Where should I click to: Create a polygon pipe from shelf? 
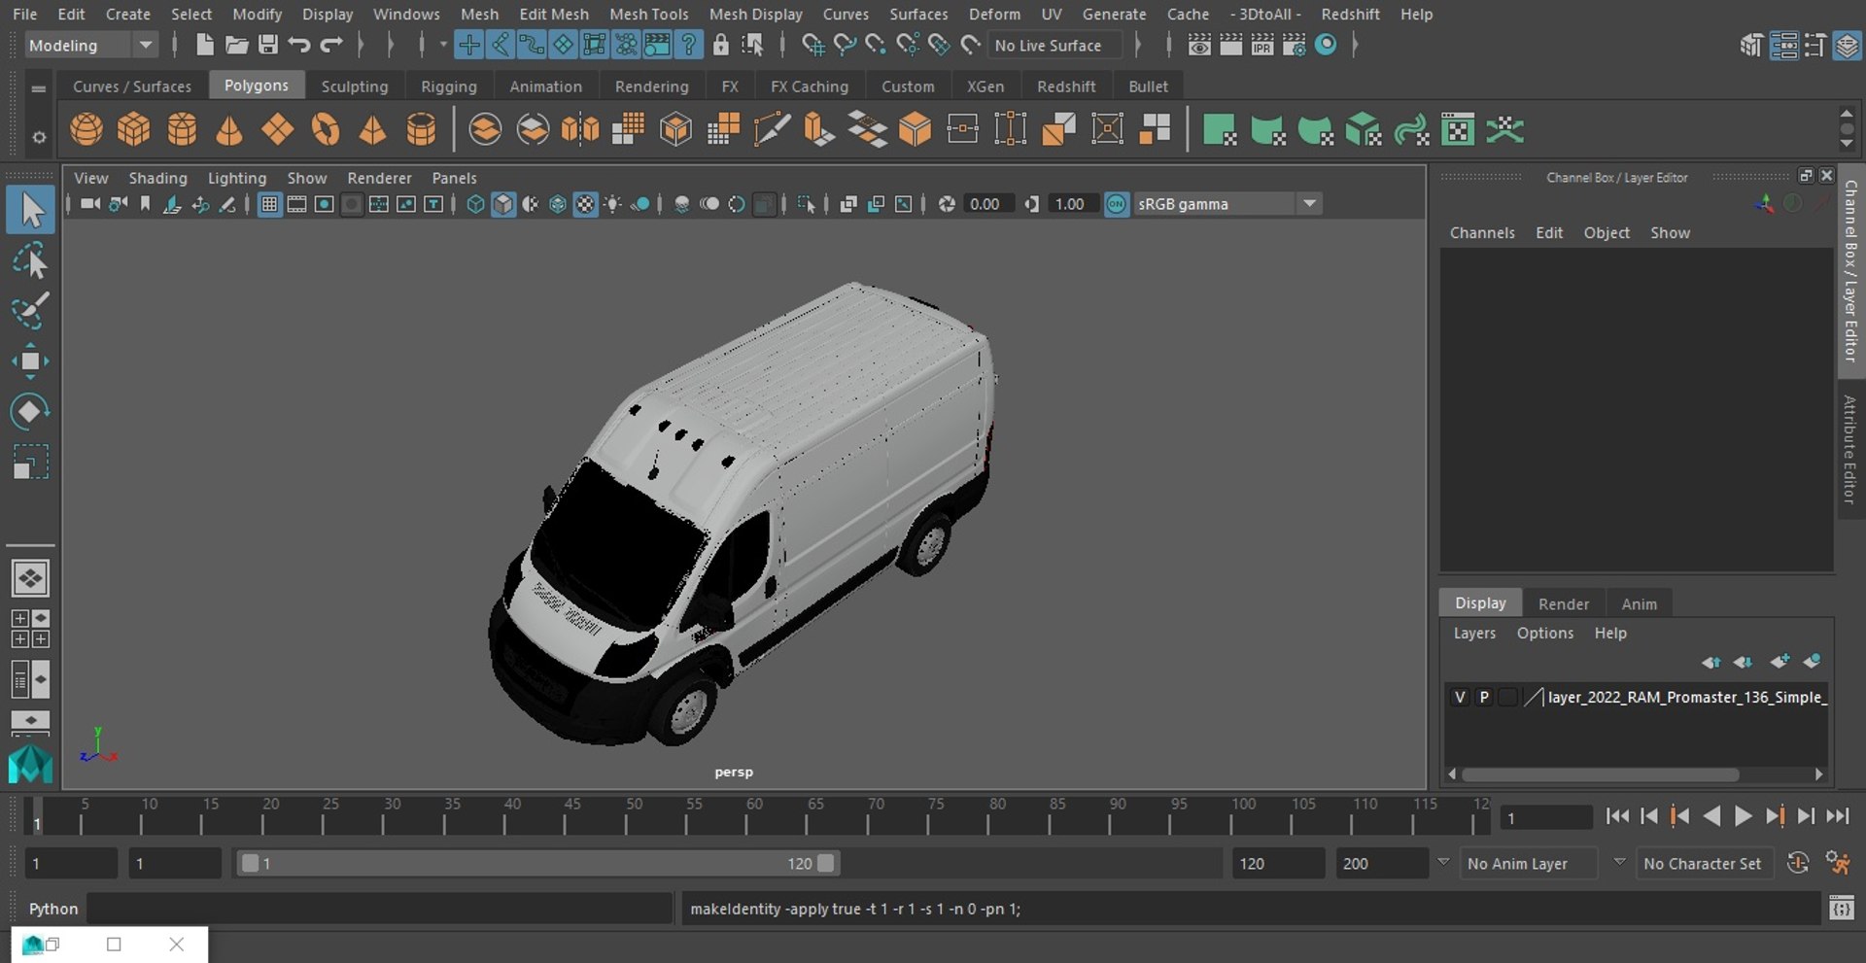click(421, 129)
